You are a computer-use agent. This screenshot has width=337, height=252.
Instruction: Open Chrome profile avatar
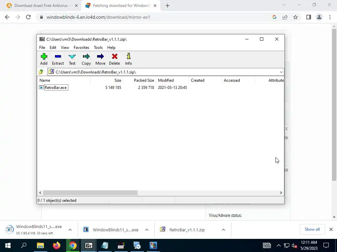(319, 17)
